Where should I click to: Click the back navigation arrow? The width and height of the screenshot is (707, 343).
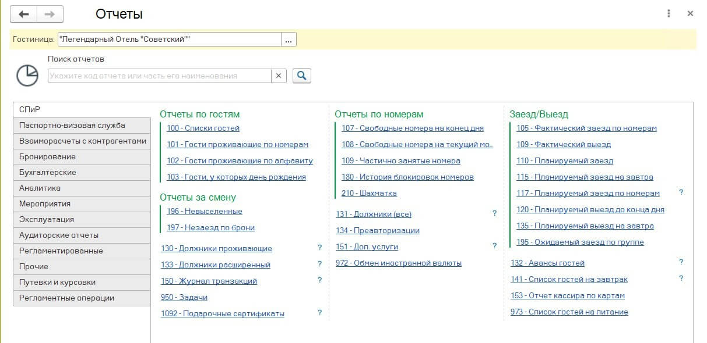coord(24,14)
